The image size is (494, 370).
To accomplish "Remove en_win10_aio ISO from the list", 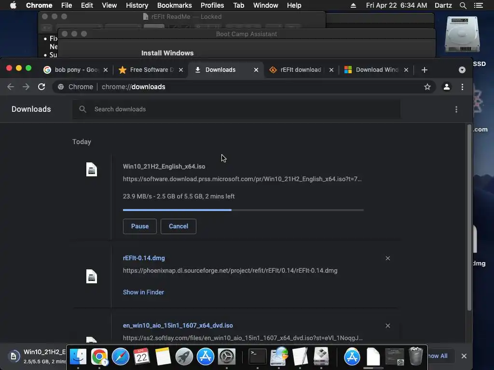I will coord(387,326).
